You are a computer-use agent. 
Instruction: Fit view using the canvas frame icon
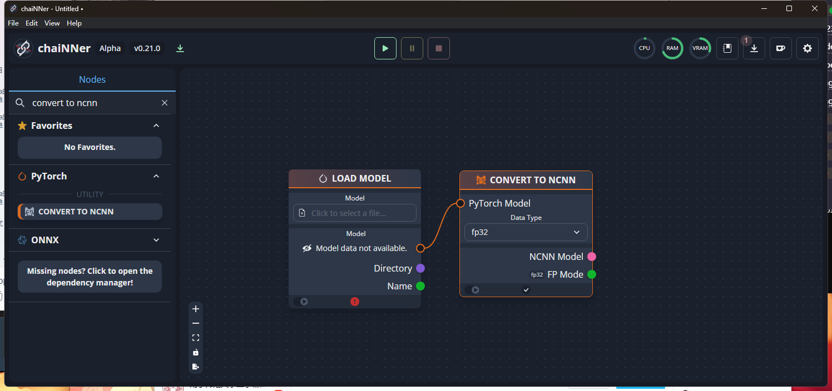[x=196, y=338]
